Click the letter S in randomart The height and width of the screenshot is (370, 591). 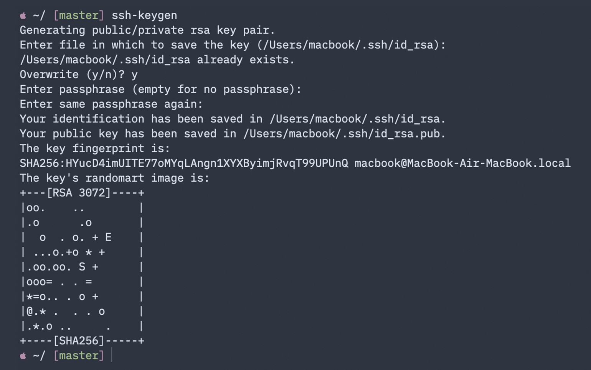82,267
